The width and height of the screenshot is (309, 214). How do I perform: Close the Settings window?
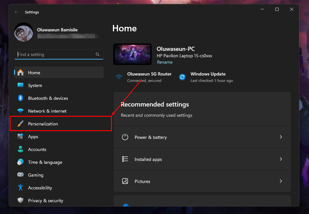292,9
